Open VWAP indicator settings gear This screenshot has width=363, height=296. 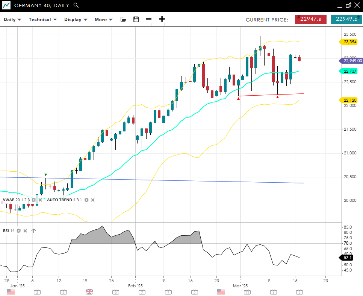tap(34, 200)
